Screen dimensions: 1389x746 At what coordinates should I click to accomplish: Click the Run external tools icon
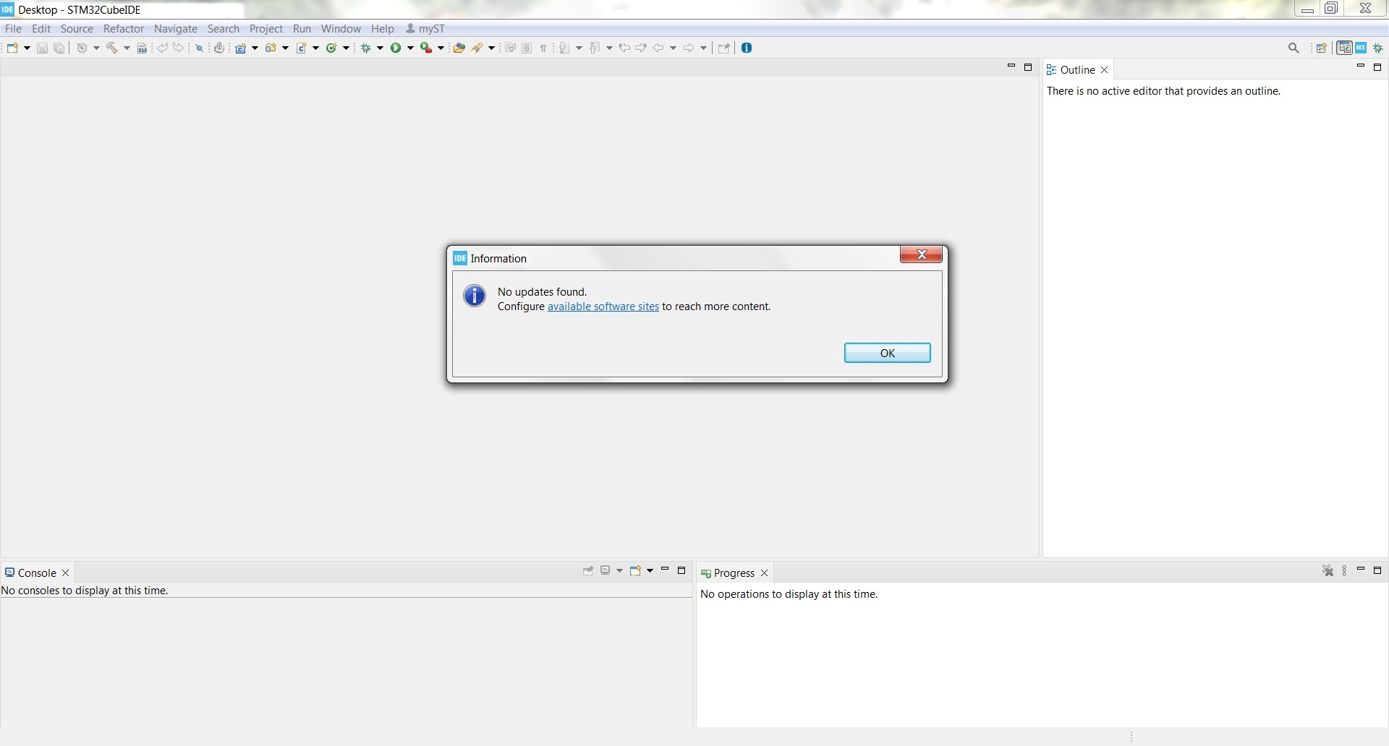click(427, 48)
